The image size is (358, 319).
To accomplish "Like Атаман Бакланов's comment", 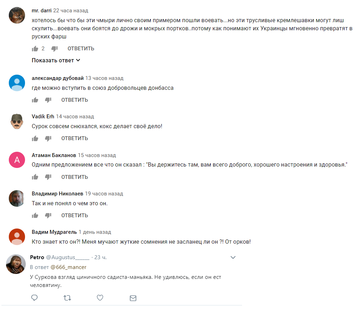I will [x=35, y=177].
